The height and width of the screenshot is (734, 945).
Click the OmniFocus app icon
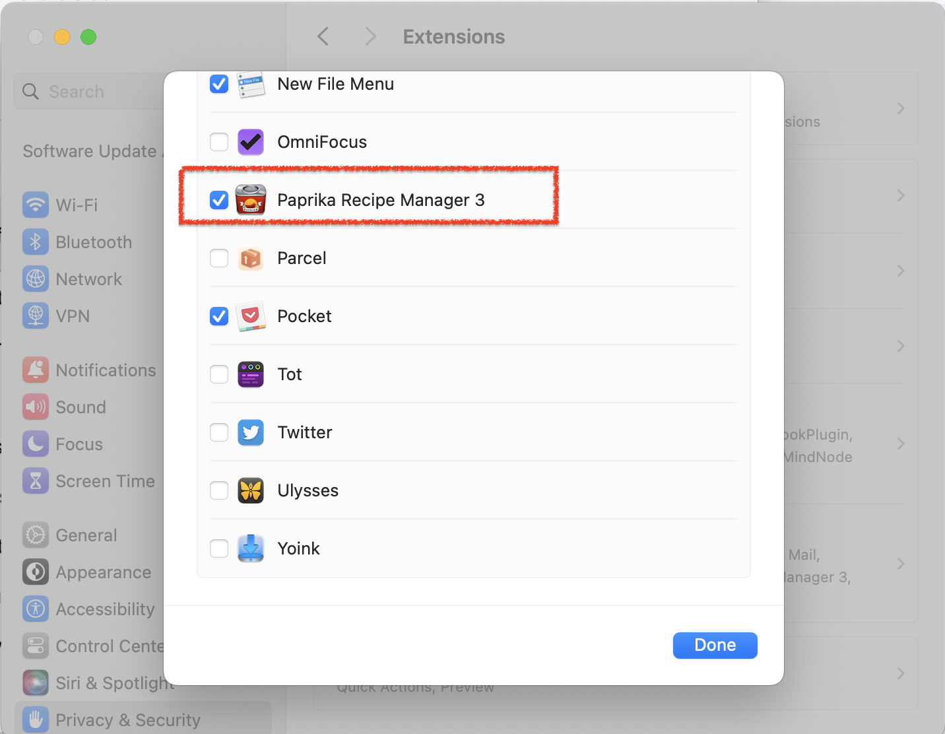coord(251,142)
